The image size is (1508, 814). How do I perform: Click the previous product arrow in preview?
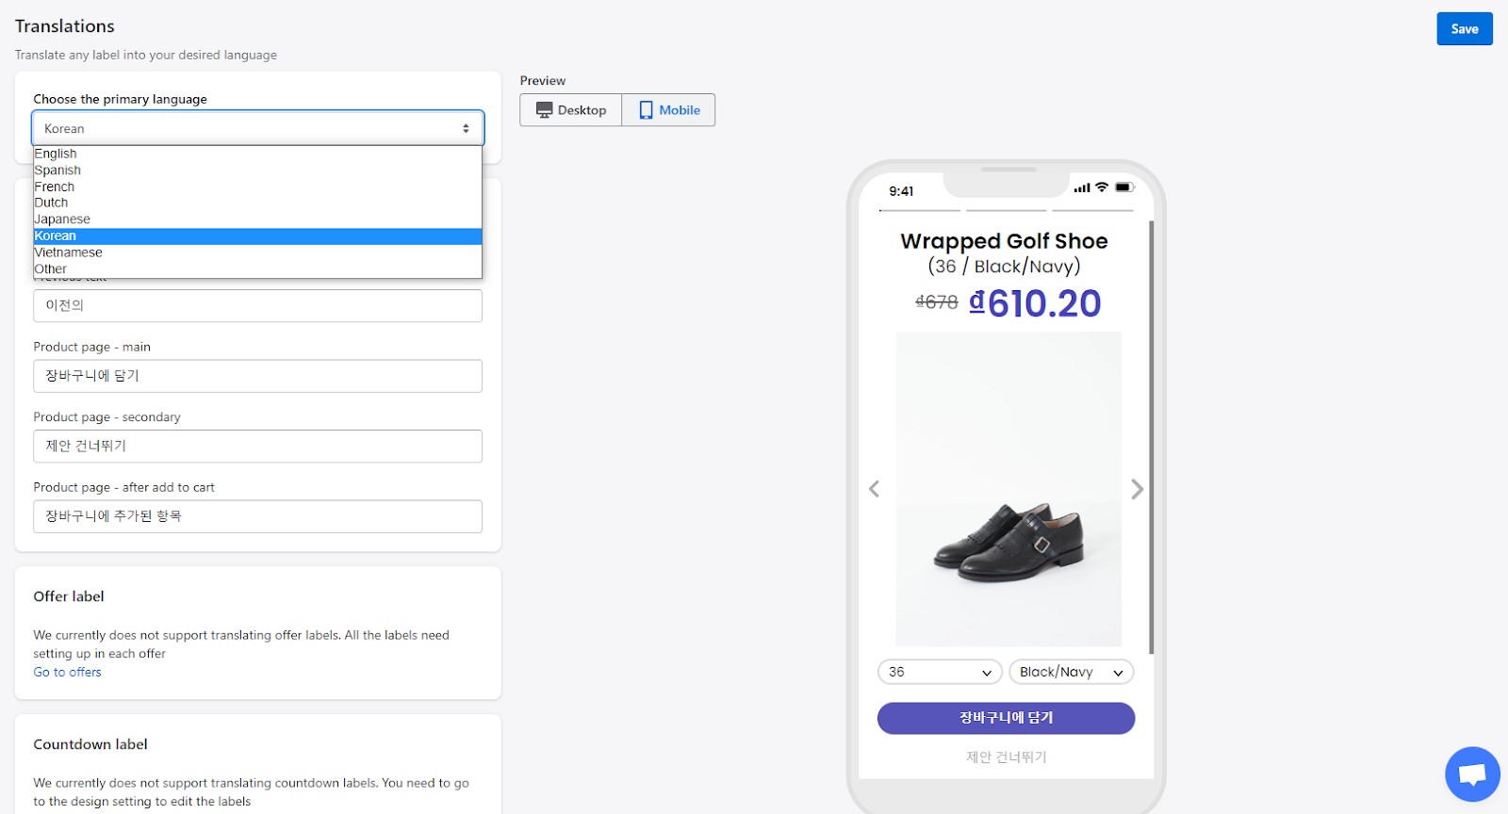tap(874, 489)
